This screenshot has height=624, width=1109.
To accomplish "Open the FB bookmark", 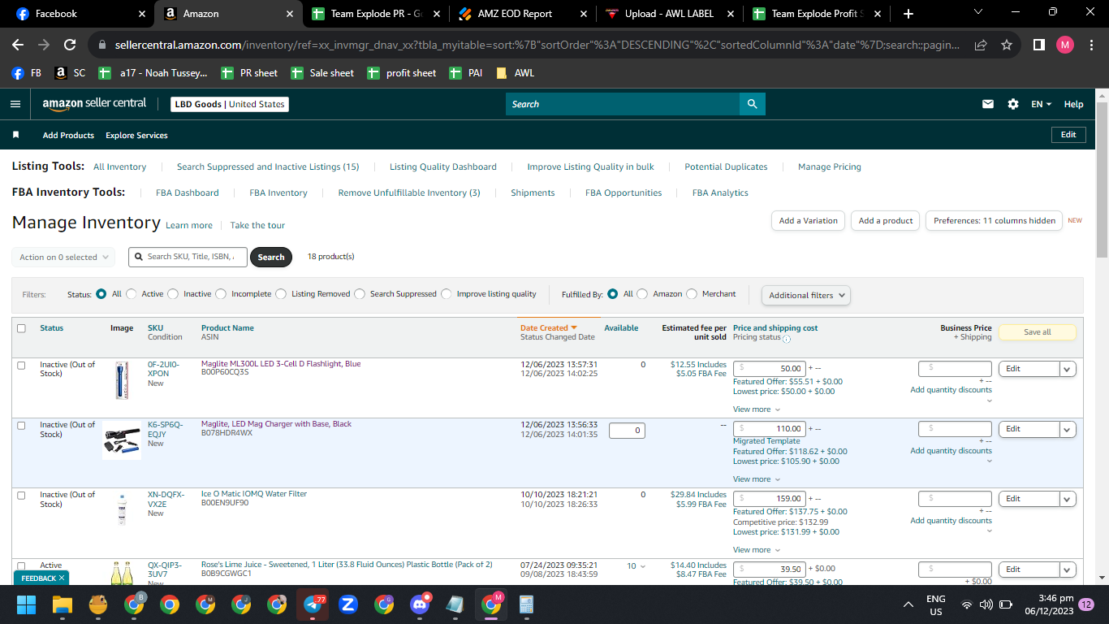I will click(27, 73).
